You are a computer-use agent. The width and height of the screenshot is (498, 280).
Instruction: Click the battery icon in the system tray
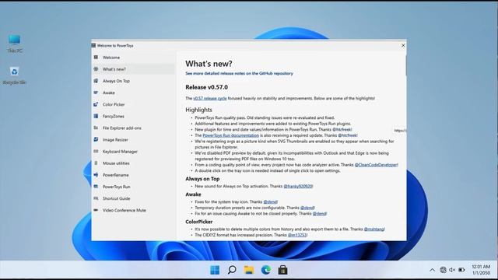pyautogui.click(x=461, y=270)
